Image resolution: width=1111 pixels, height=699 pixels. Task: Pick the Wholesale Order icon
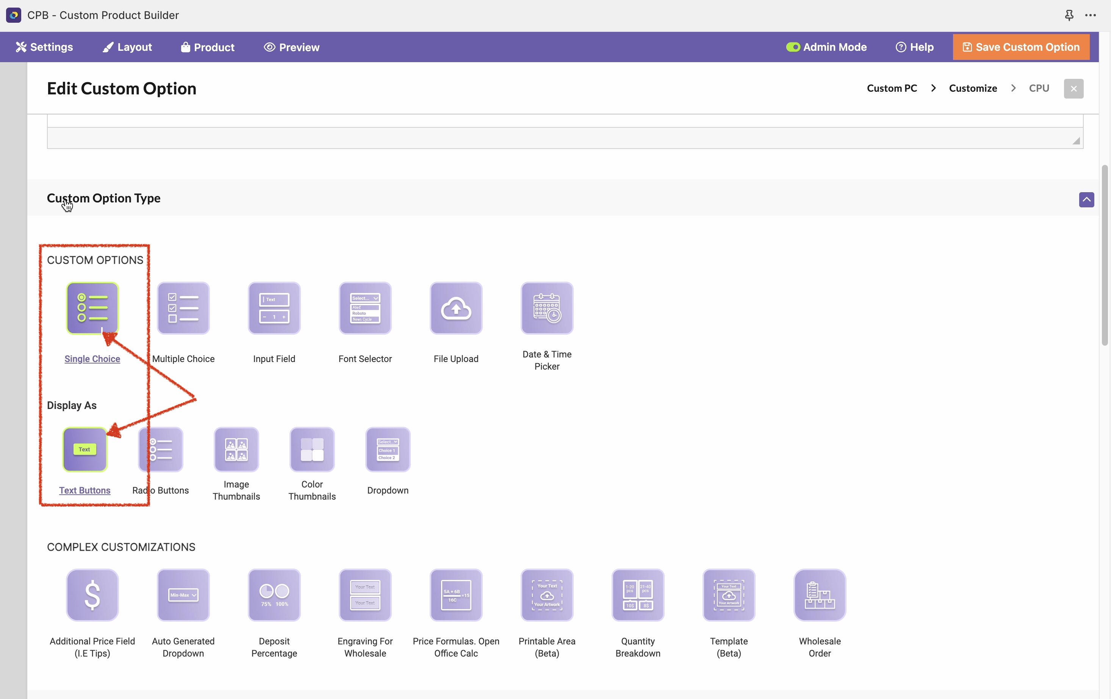point(819,595)
